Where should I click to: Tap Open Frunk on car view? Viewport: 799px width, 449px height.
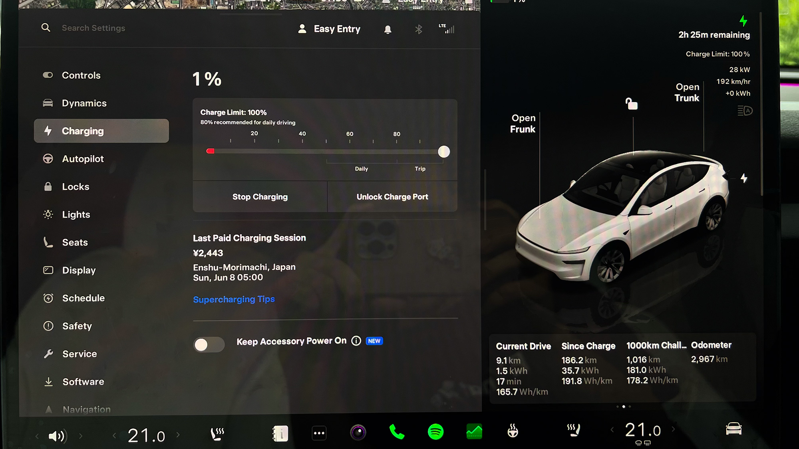[523, 124]
